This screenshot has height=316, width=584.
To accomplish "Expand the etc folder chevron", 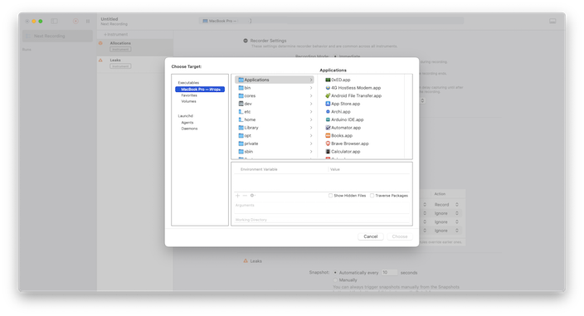I will tap(311, 112).
